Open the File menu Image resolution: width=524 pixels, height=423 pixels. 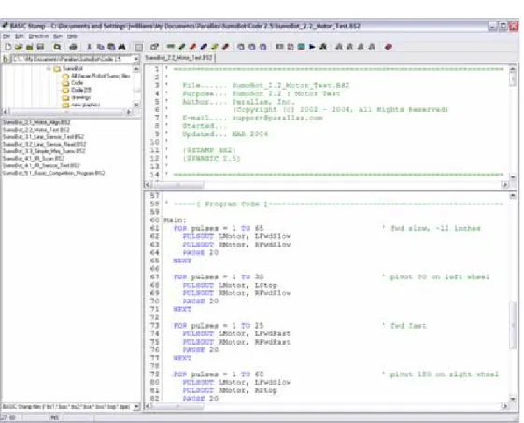(7, 36)
